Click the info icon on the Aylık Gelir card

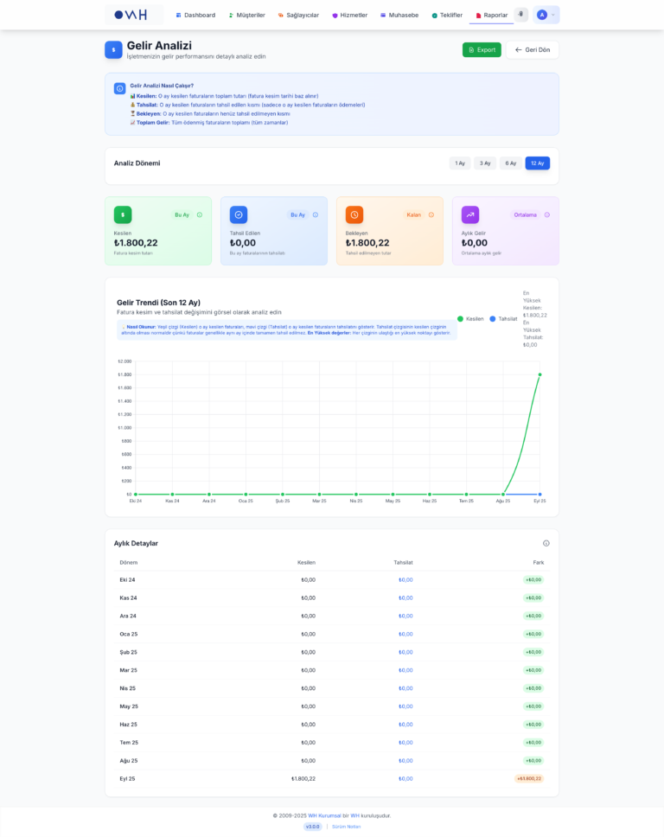coord(547,214)
